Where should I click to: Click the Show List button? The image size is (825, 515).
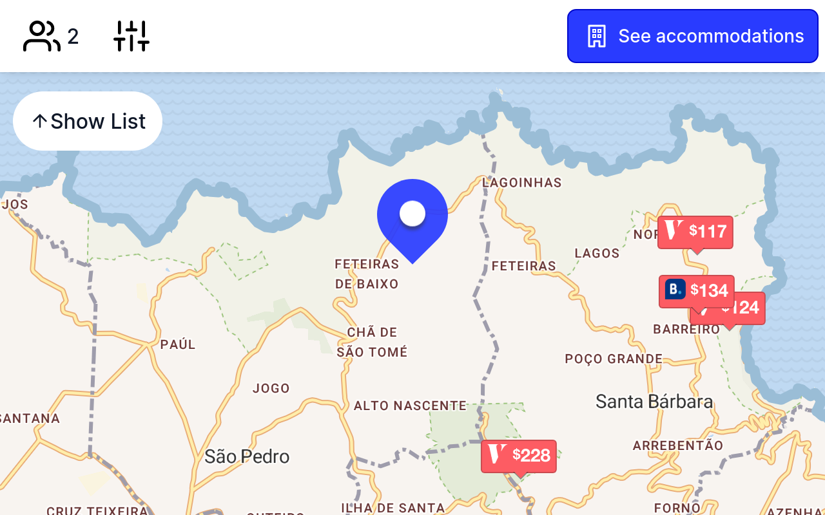(88, 121)
